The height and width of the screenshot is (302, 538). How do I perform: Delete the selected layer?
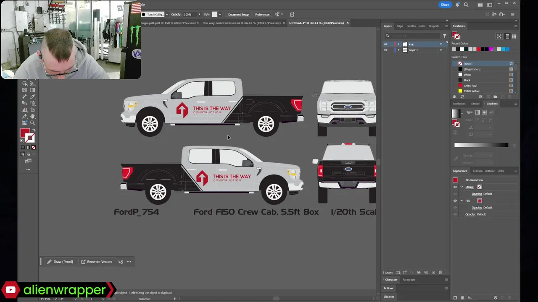[440, 273]
